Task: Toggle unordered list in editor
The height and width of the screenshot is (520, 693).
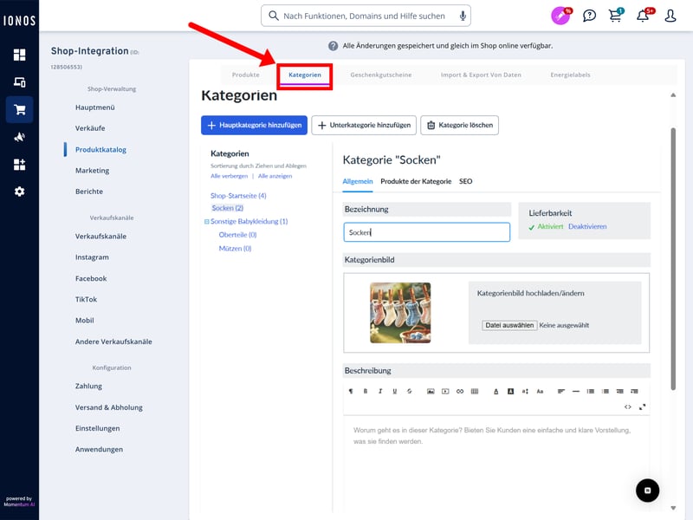Action: (x=606, y=392)
